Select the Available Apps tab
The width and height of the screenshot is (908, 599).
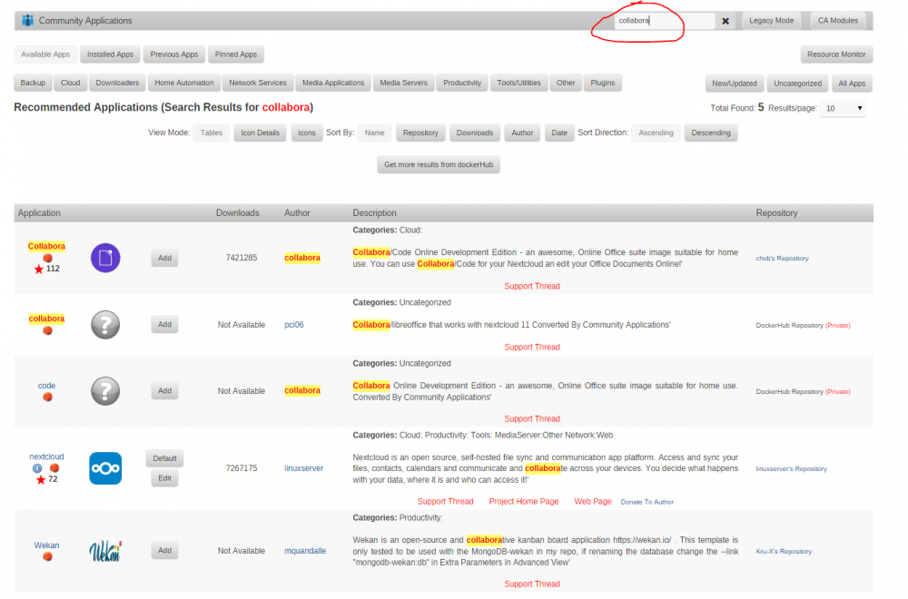[x=45, y=54]
